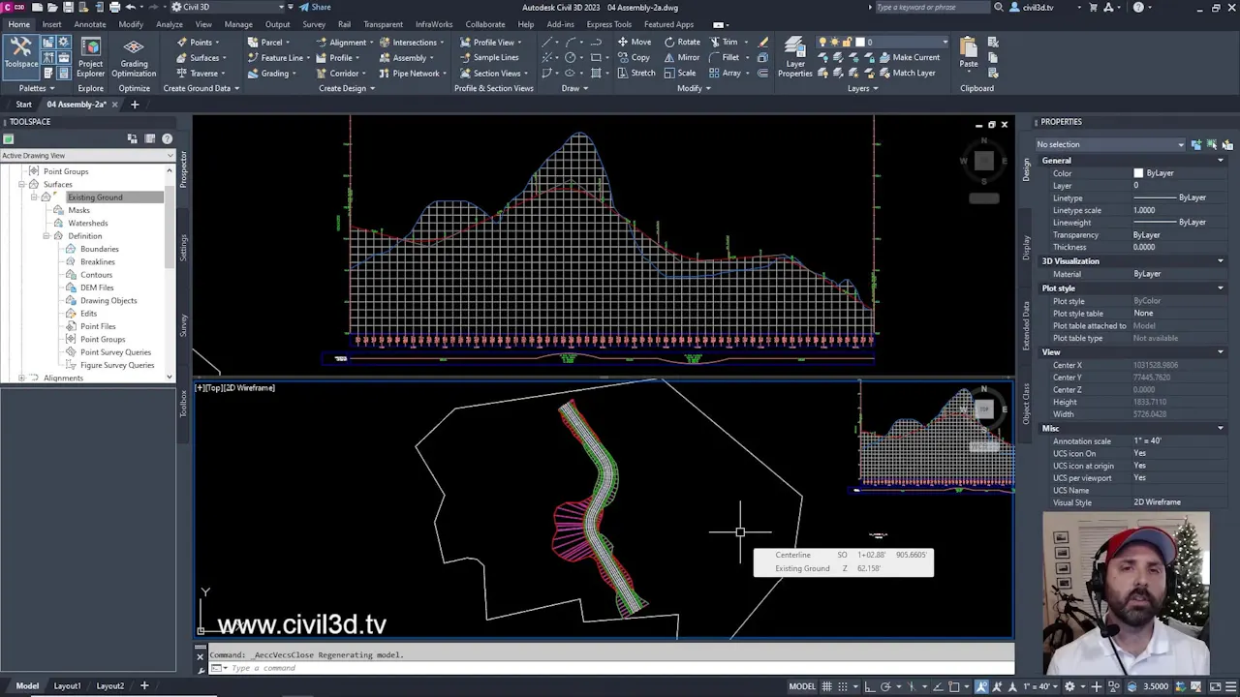Create Sample Lines from ribbon
The image size is (1240, 697).
(x=489, y=57)
